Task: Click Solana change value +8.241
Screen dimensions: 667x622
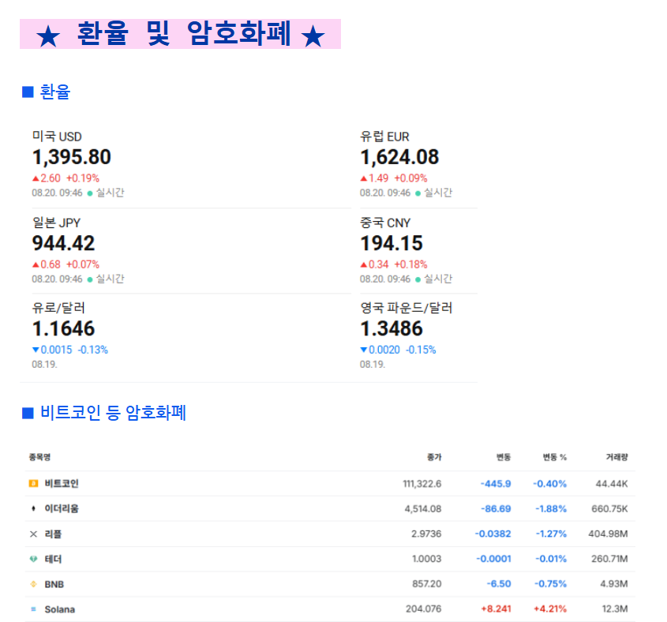Action: [496, 609]
